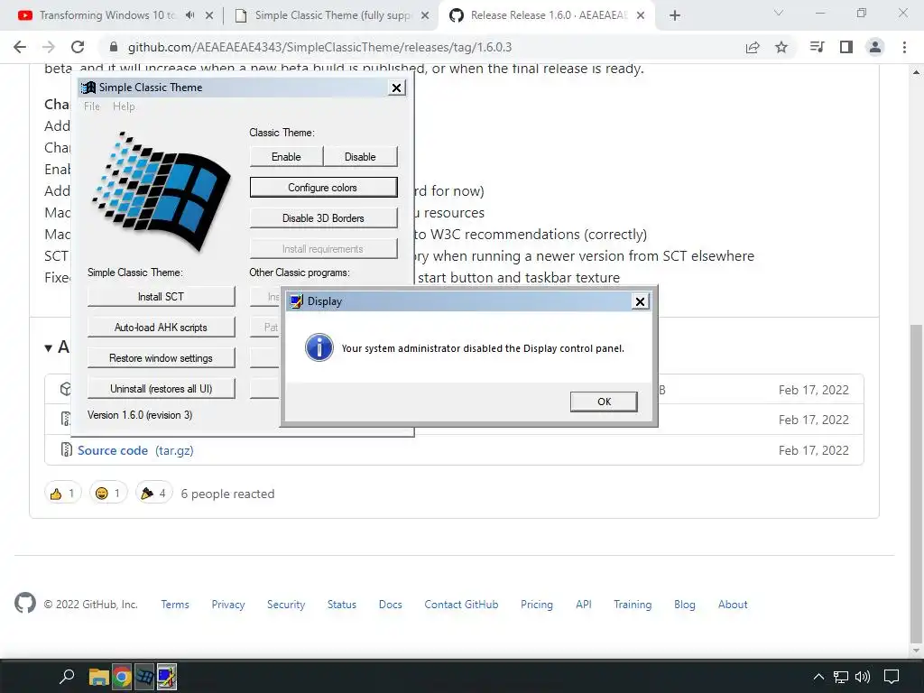
Task: Open the Chrome profile avatar
Action: [x=875, y=47]
